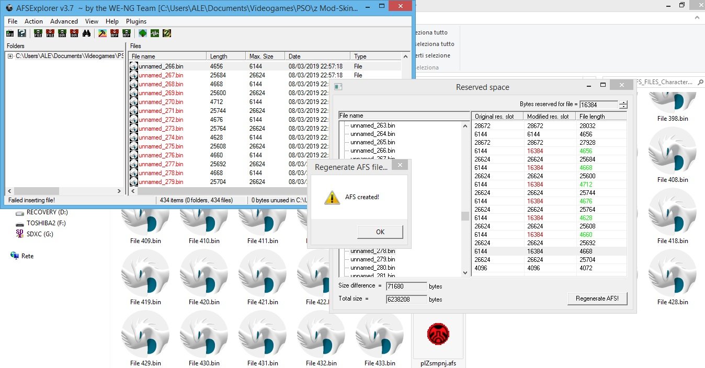Click the green FILE import toolbar icon

coord(38,33)
